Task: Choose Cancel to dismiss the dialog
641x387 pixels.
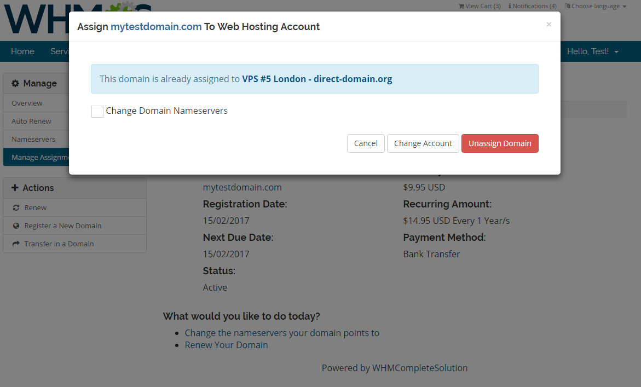Action: [366, 143]
